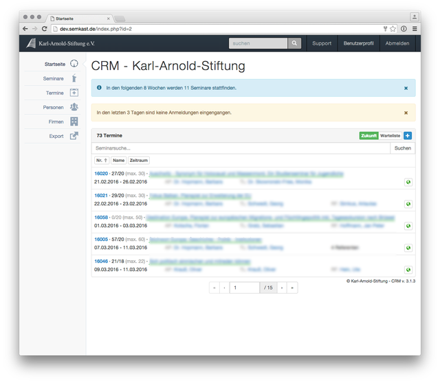Sort list by Nr. column

(x=101, y=160)
